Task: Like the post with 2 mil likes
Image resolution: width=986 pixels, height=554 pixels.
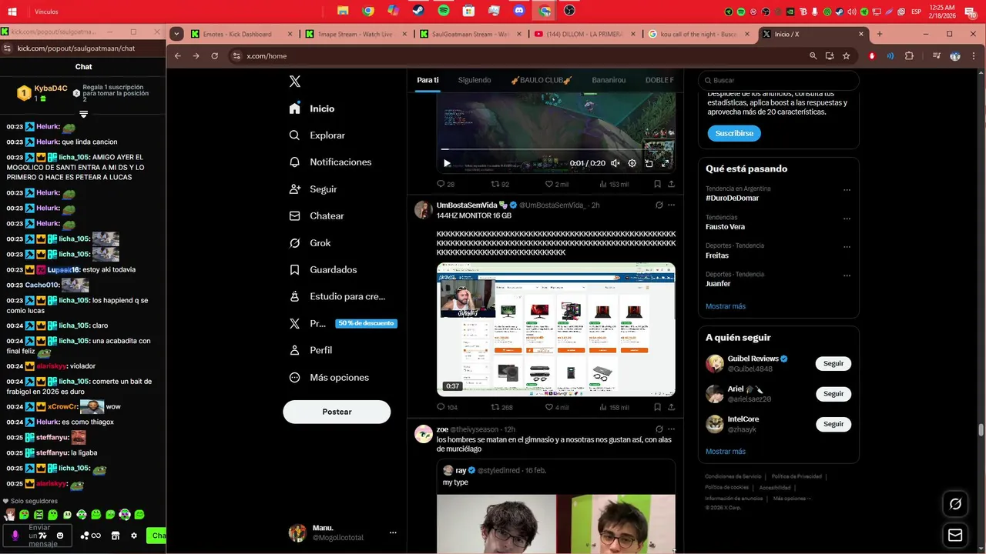Action: [557, 184]
